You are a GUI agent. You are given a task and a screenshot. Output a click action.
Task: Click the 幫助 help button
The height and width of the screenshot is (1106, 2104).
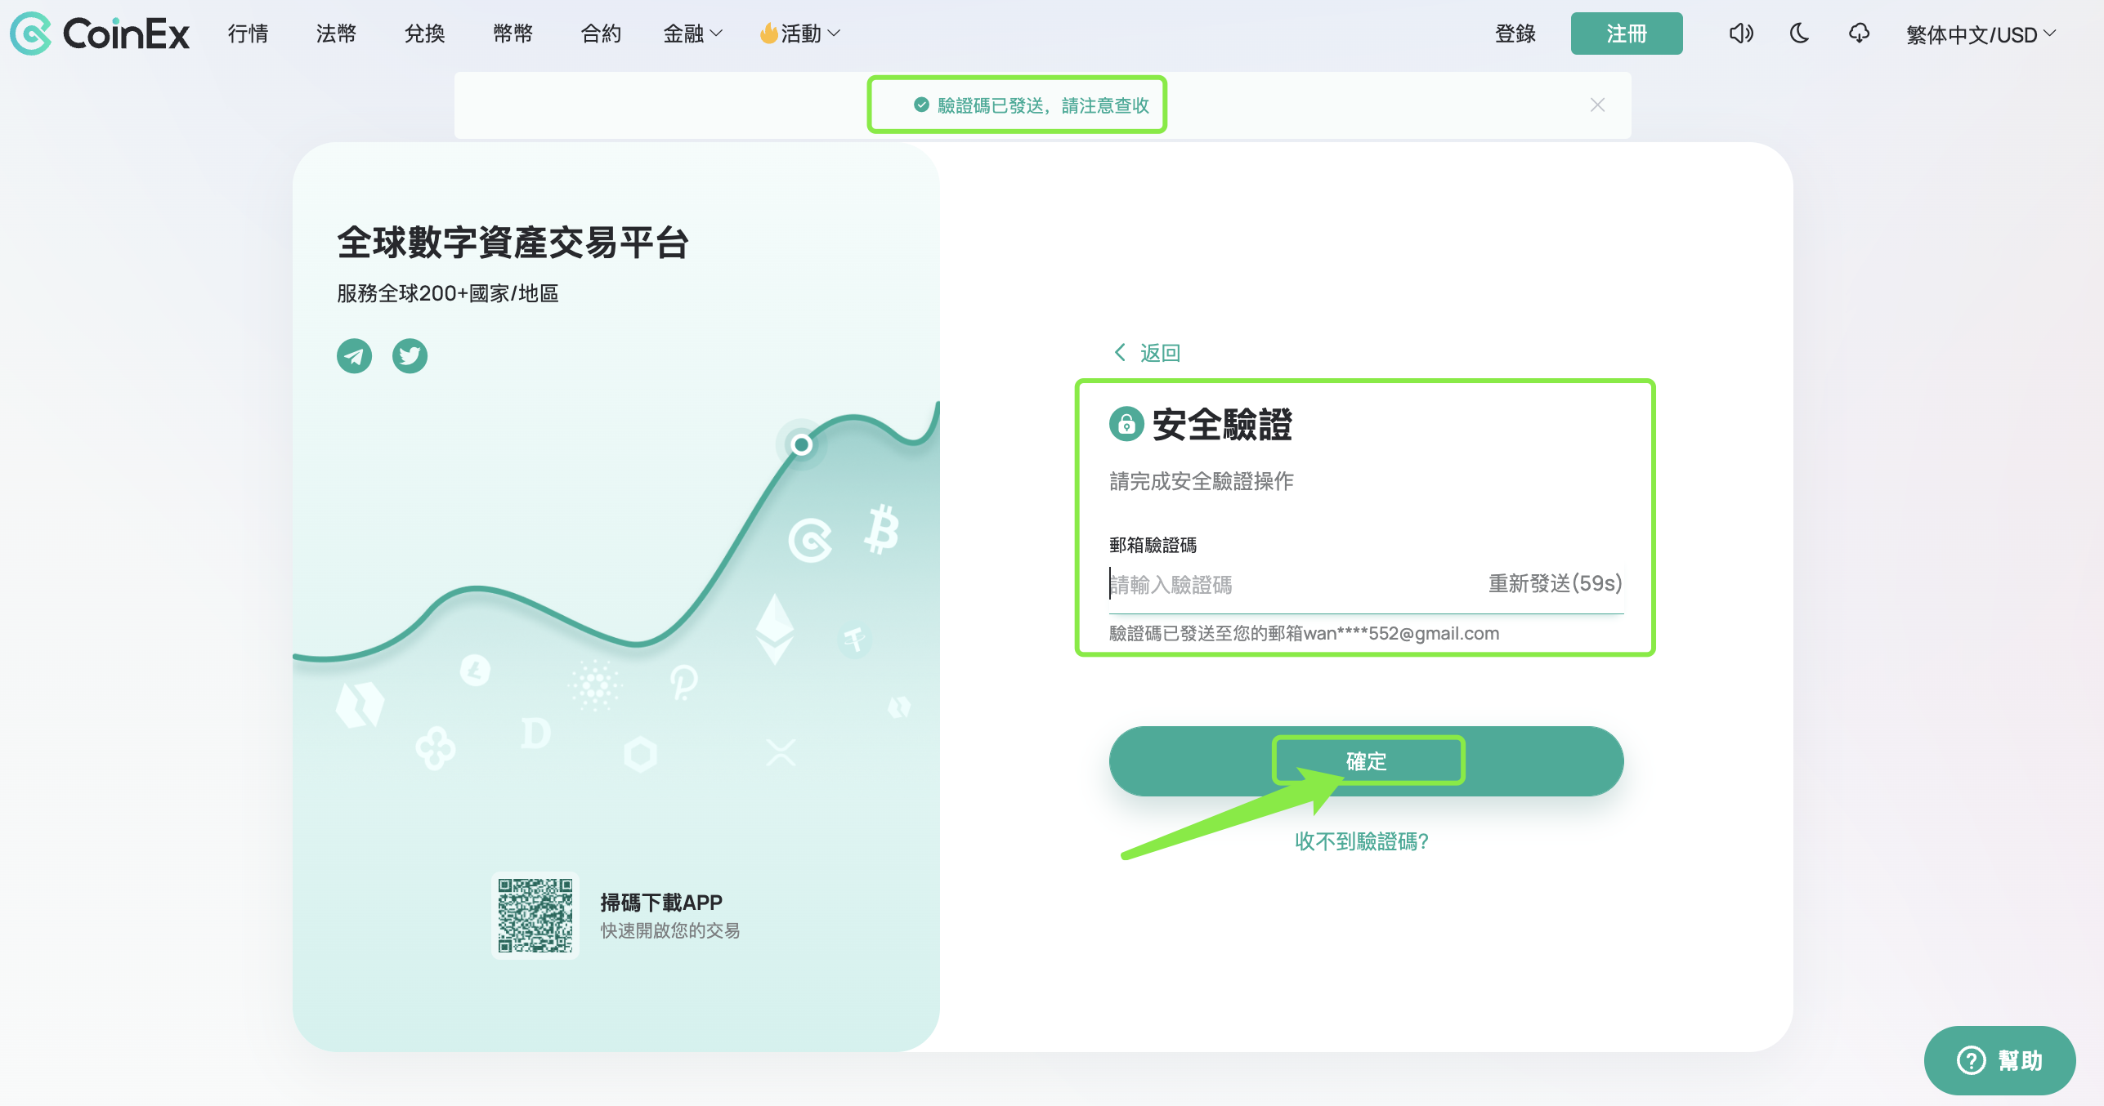[1999, 1060]
